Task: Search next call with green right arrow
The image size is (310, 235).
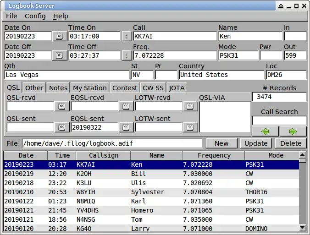Action: tap(293, 132)
